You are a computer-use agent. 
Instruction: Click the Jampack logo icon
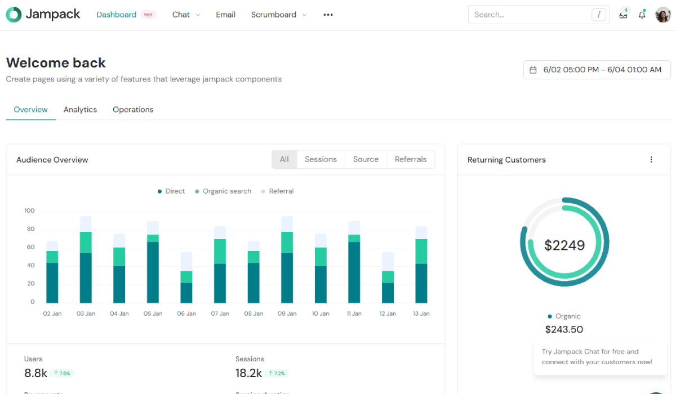[14, 15]
